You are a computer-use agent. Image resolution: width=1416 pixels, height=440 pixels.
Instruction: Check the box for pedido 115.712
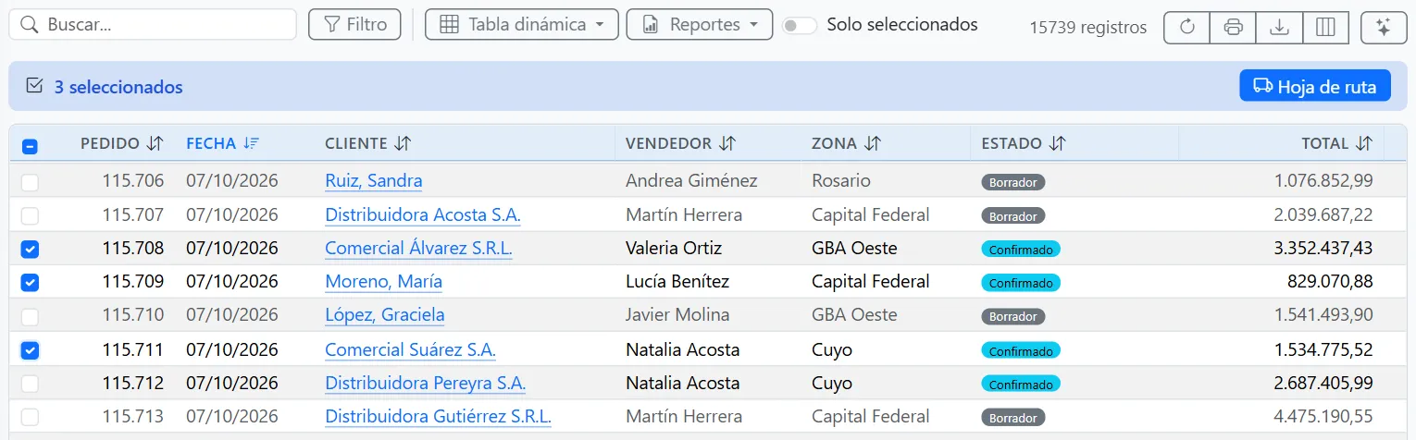coord(30,383)
